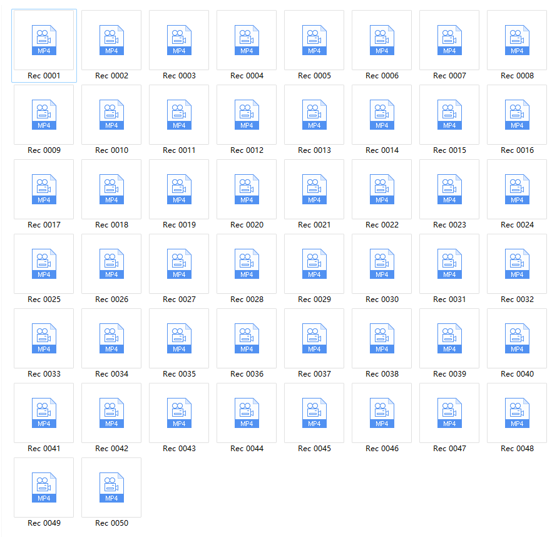The image size is (552, 537).
Task: Select the Rec 0009 MP4 icon
Action: click(44, 115)
